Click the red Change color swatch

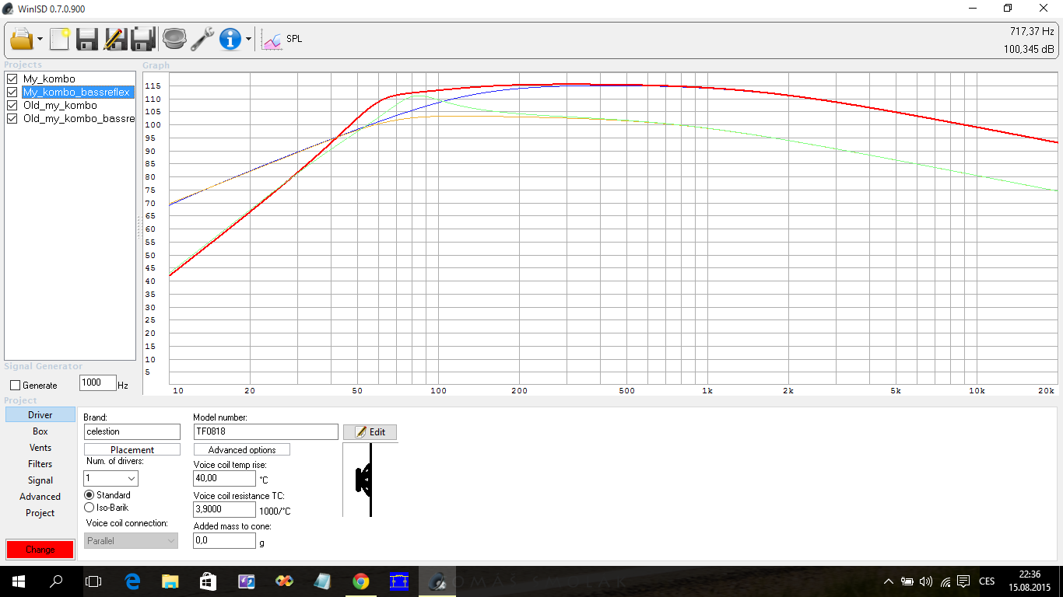click(x=40, y=550)
